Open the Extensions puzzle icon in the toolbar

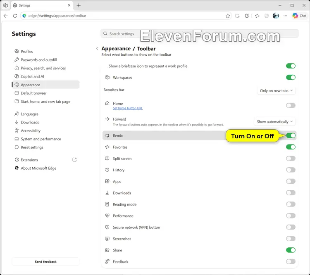(246, 16)
